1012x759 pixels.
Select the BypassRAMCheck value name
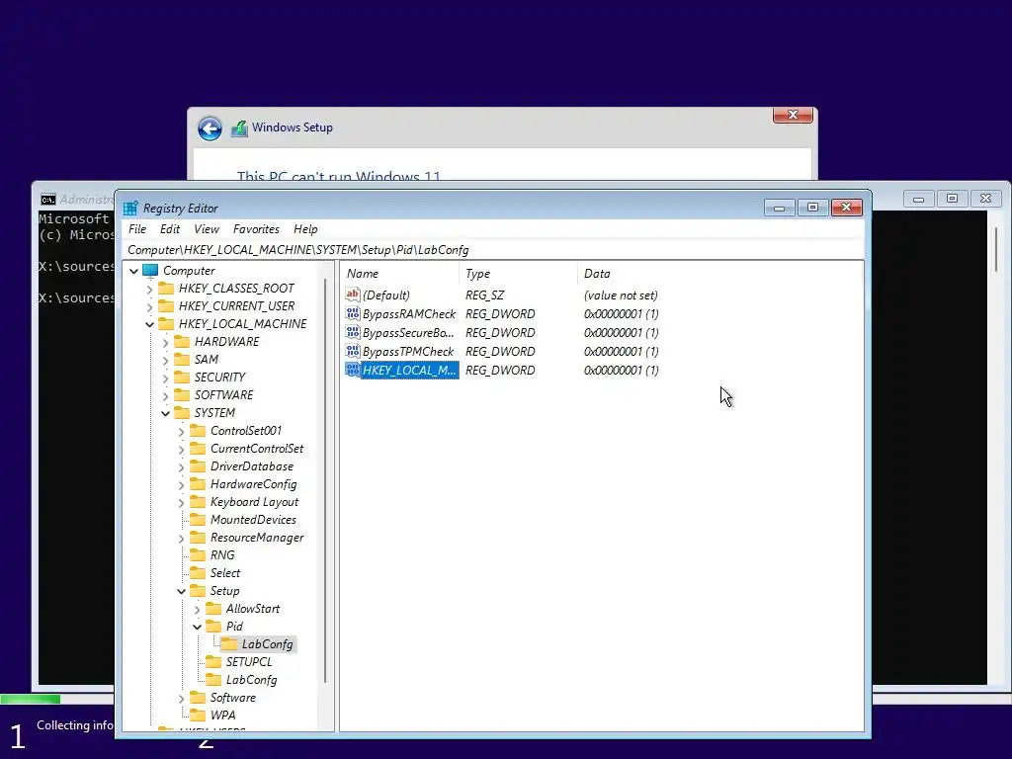[409, 313]
